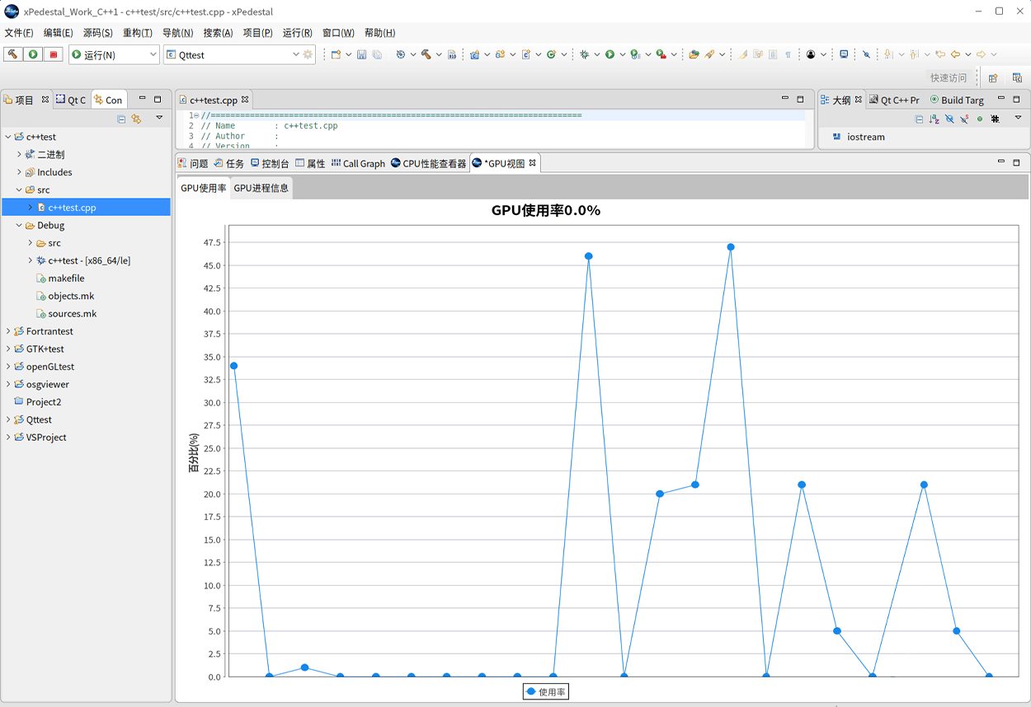Click the Forward navigation arrow
Image resolution: width=1031 pixels, height=707 pixels.
pos(981,54)
